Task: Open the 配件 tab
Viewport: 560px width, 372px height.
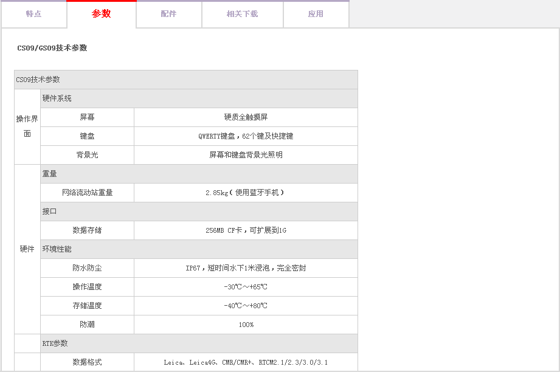Action: pos(168,14)
